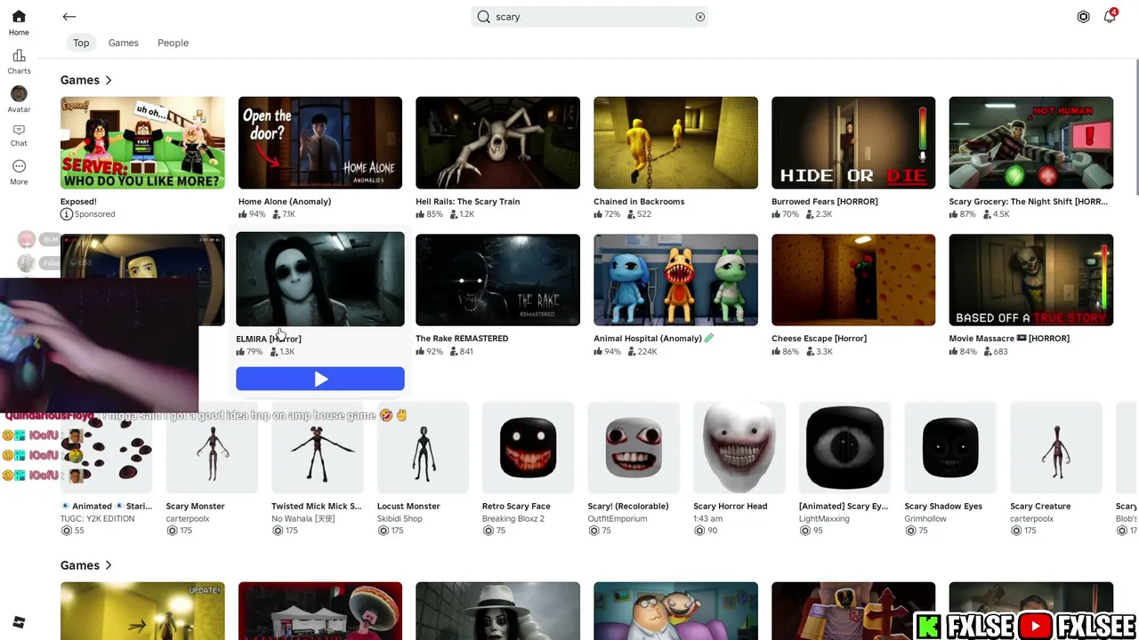Click the "The Rake REMASTERED" title
1139x640 pixels.
point(462,339)
